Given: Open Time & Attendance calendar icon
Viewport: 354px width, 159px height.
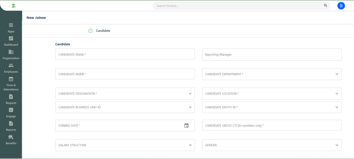Looking at the screenshot, I should point(11,79).
